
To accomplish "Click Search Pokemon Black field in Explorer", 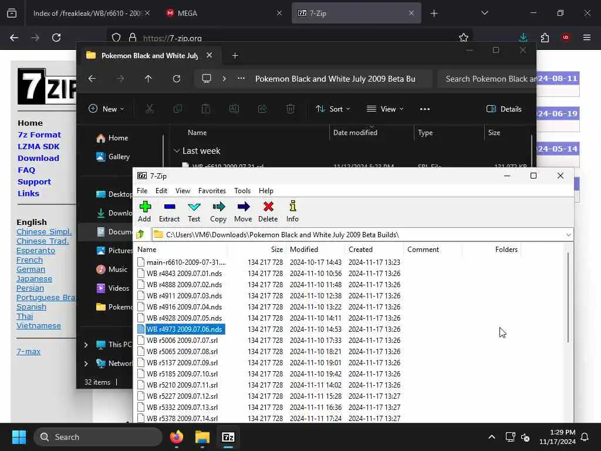I will coord(487,79).
